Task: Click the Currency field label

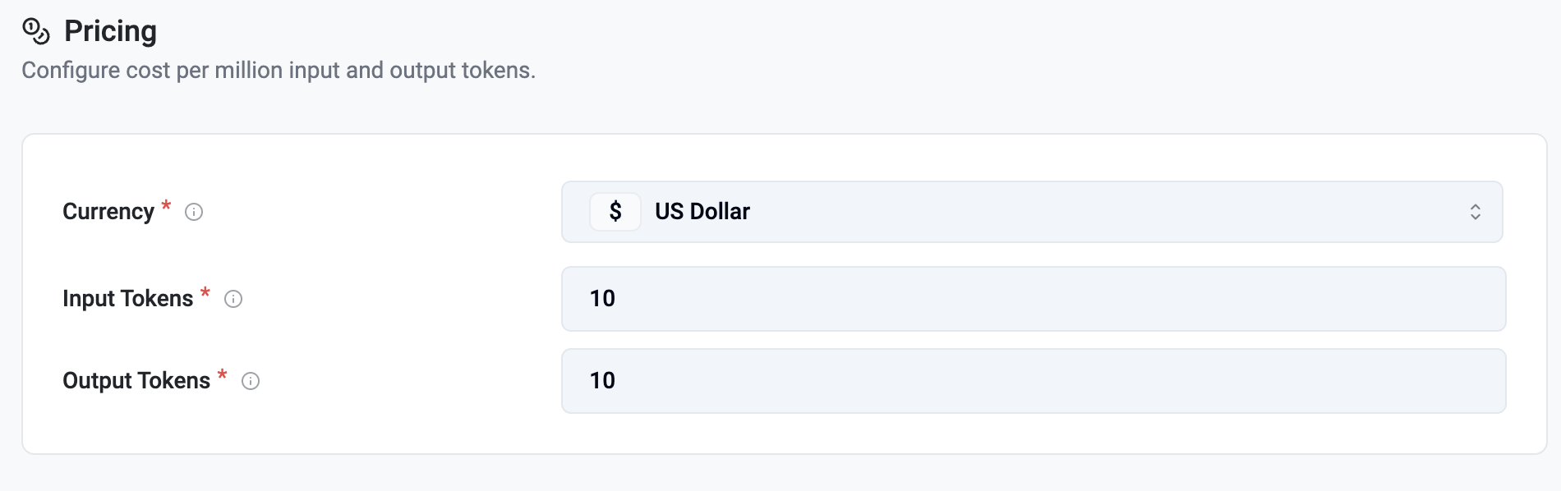Action: tap(108, 212)
